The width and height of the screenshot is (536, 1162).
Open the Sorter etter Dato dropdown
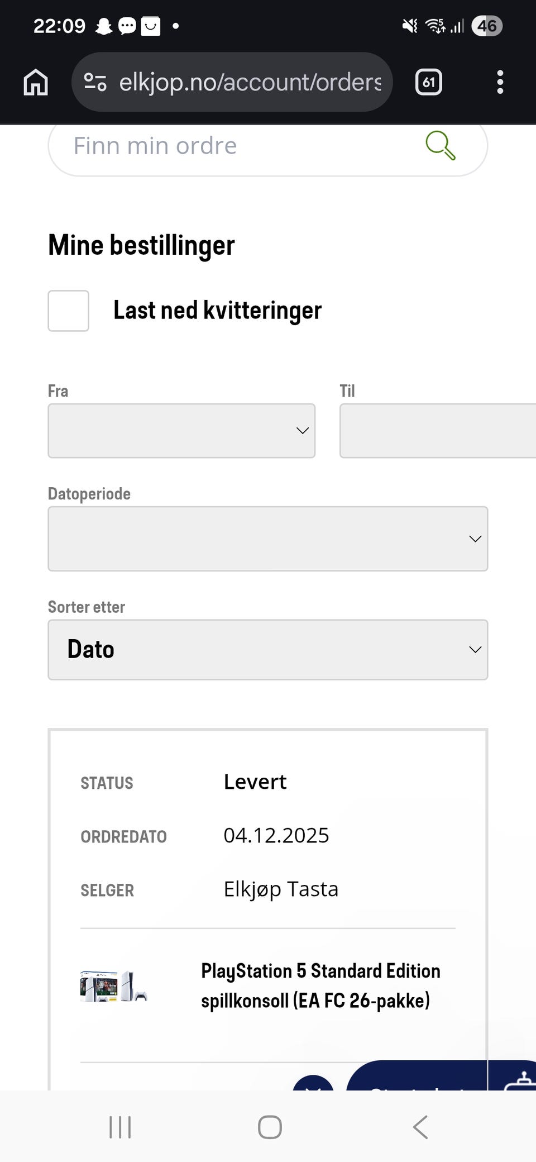point(268,650)
